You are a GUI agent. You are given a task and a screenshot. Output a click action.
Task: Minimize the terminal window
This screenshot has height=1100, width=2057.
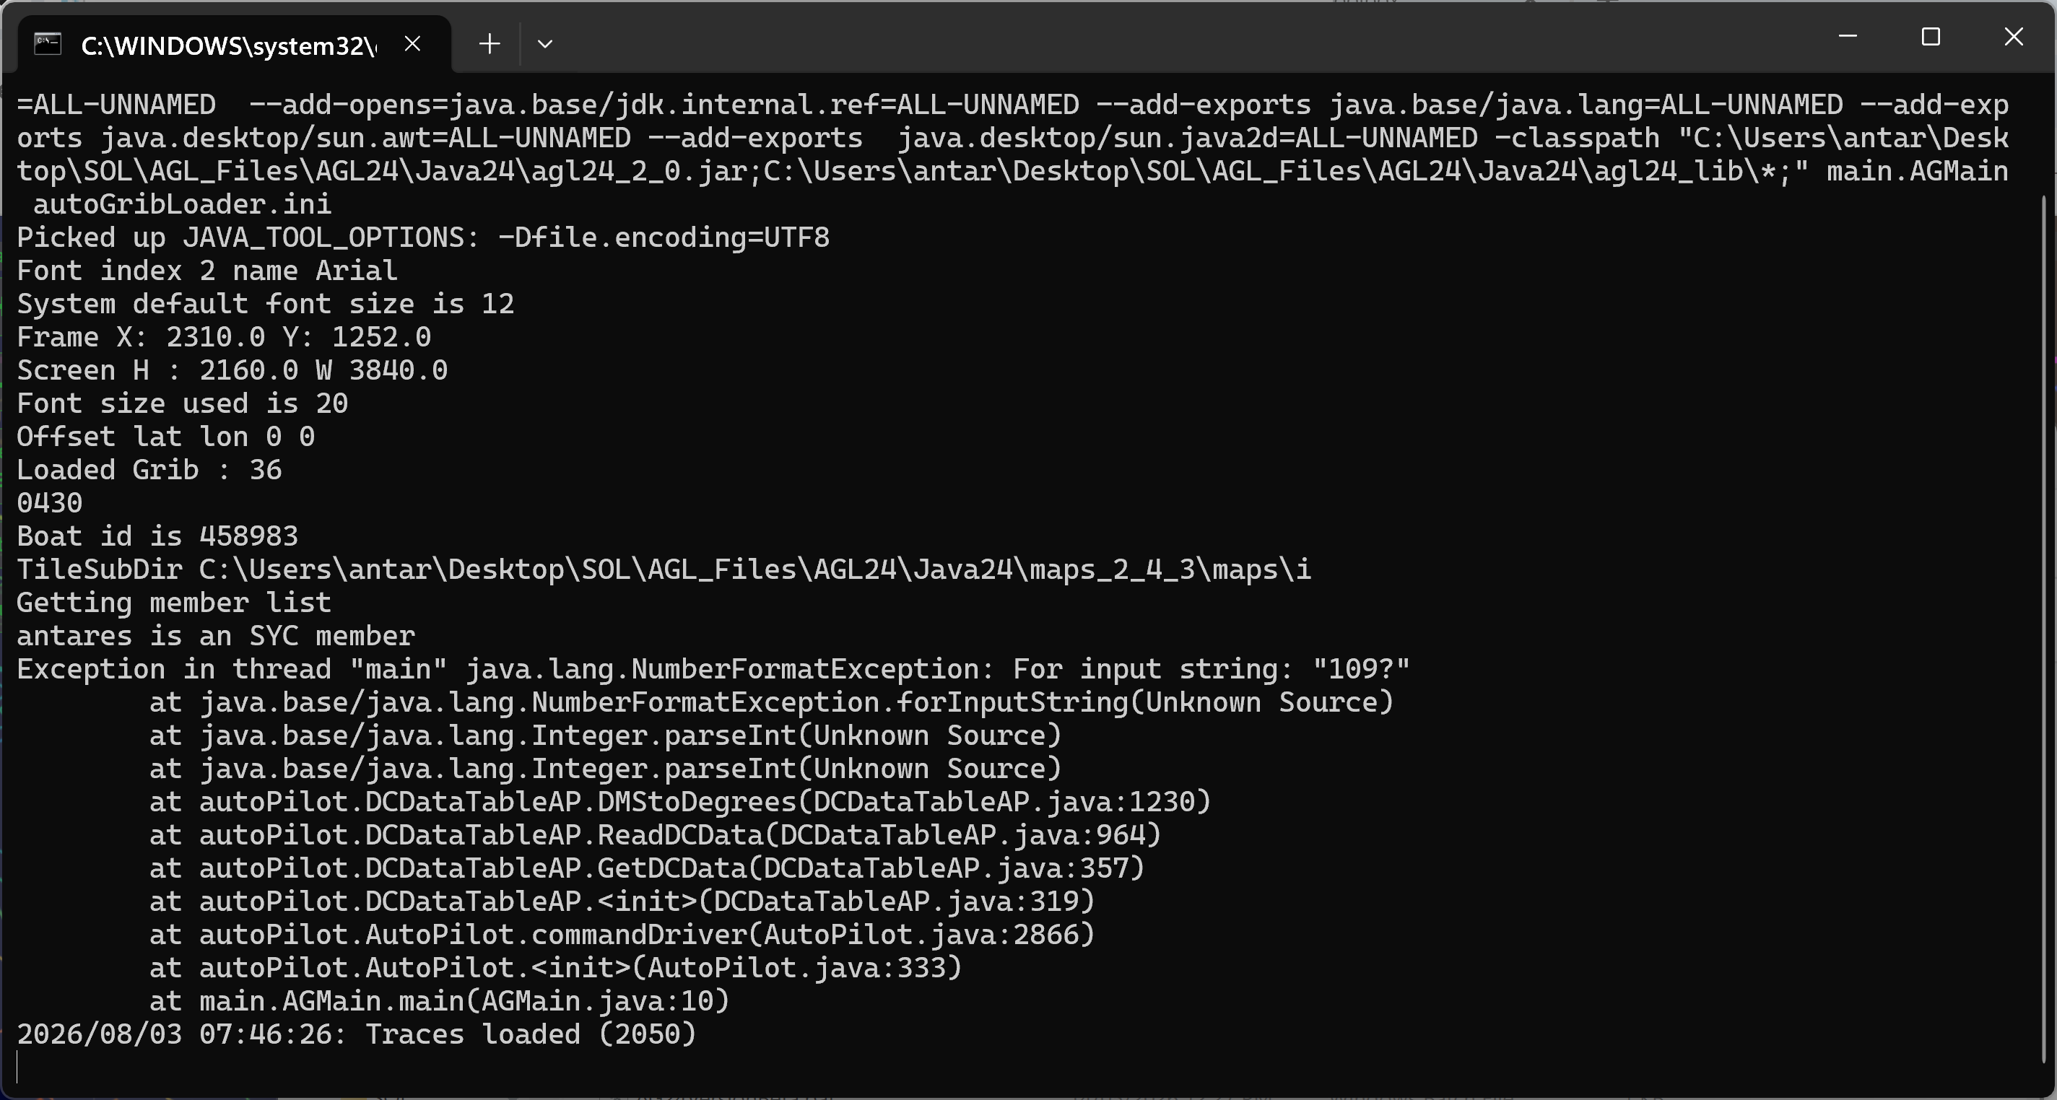tap(1848, 37)
